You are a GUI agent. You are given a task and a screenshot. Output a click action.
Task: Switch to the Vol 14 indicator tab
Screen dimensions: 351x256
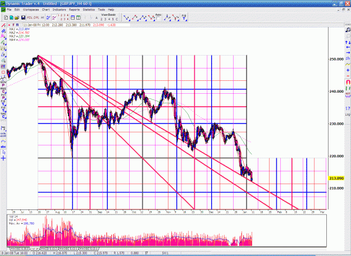click(35, 249)
